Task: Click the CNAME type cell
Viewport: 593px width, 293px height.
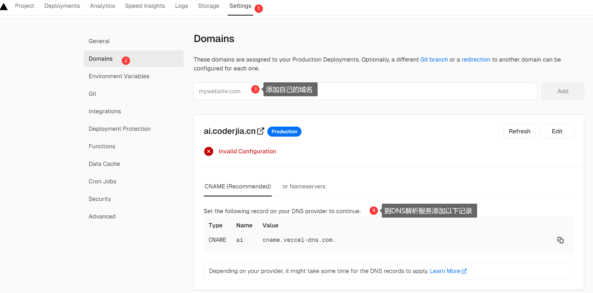Action: click(x=217, y=240)
